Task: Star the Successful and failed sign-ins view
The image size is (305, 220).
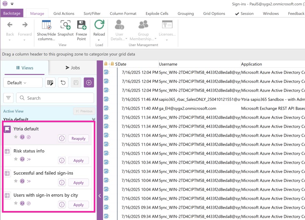Action: pyautogui.click(x=16, y=181)
